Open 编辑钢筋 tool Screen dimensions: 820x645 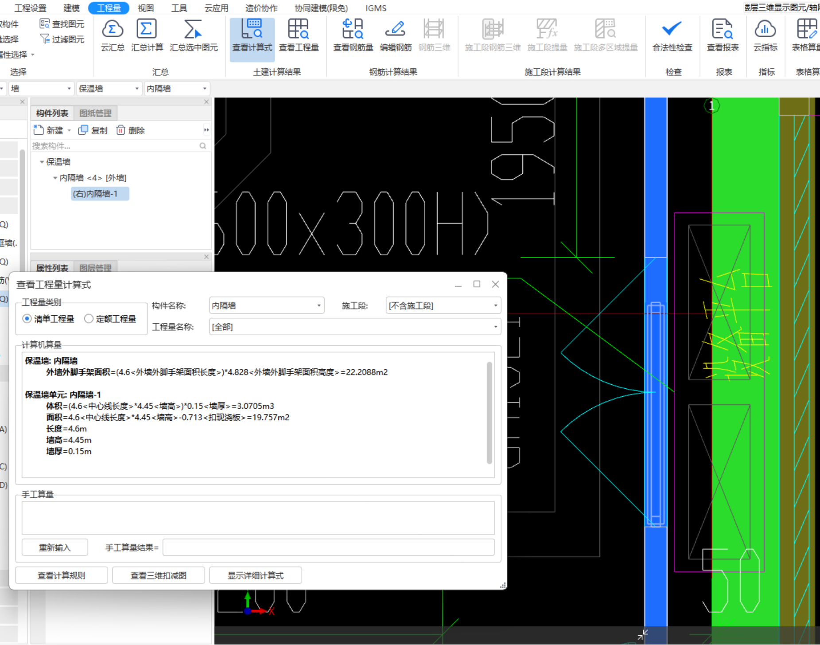(x=396, y=35)
